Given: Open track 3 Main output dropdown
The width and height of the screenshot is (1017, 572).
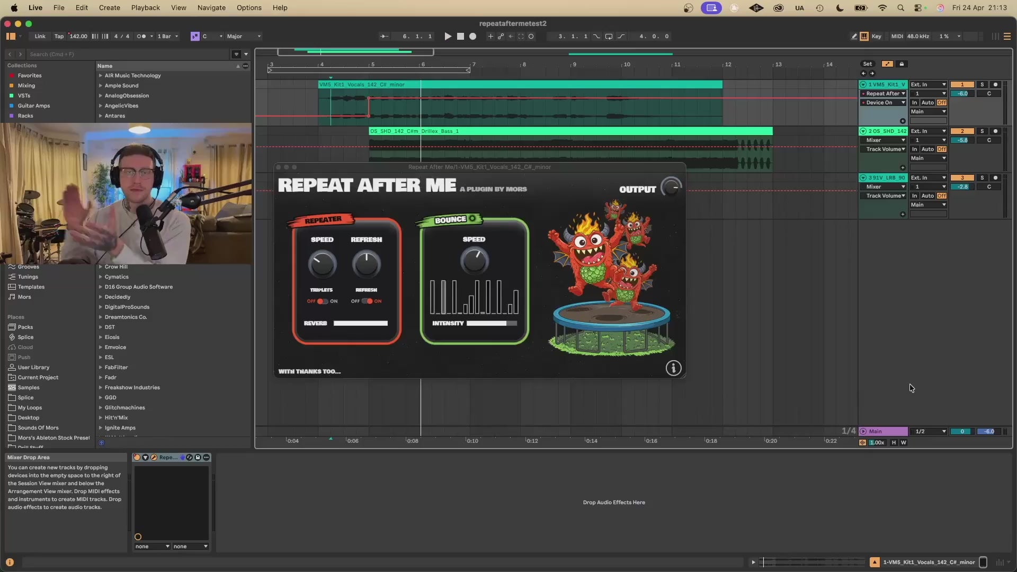Looking at the screenshot, I should click(x=928, y=205).
